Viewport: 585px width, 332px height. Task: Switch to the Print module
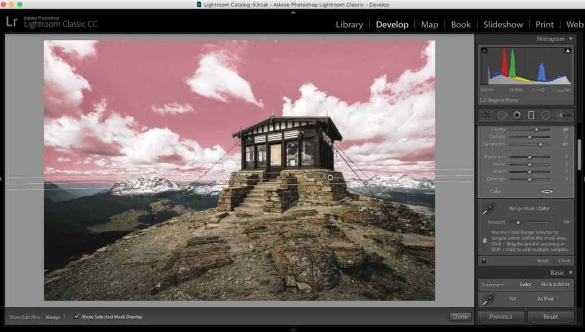click(x=544, y=25)
